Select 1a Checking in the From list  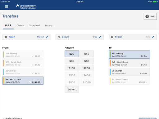coord(23,55)
